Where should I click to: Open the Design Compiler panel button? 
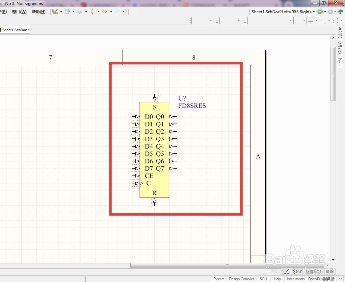click(x=241, y=279)
